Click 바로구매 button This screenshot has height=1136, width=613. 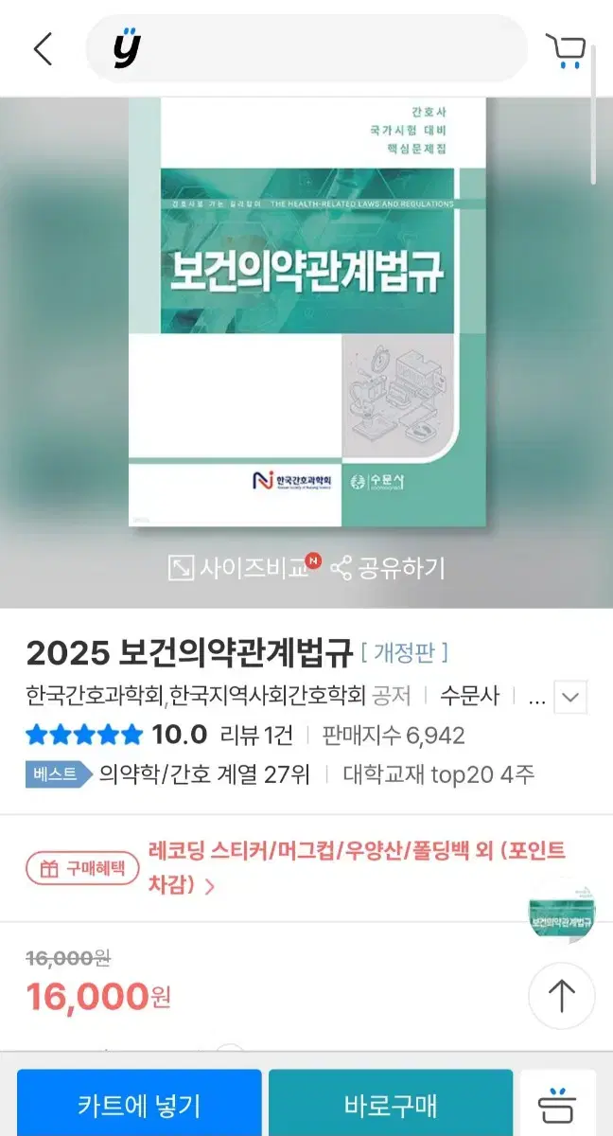[391, 1104]
